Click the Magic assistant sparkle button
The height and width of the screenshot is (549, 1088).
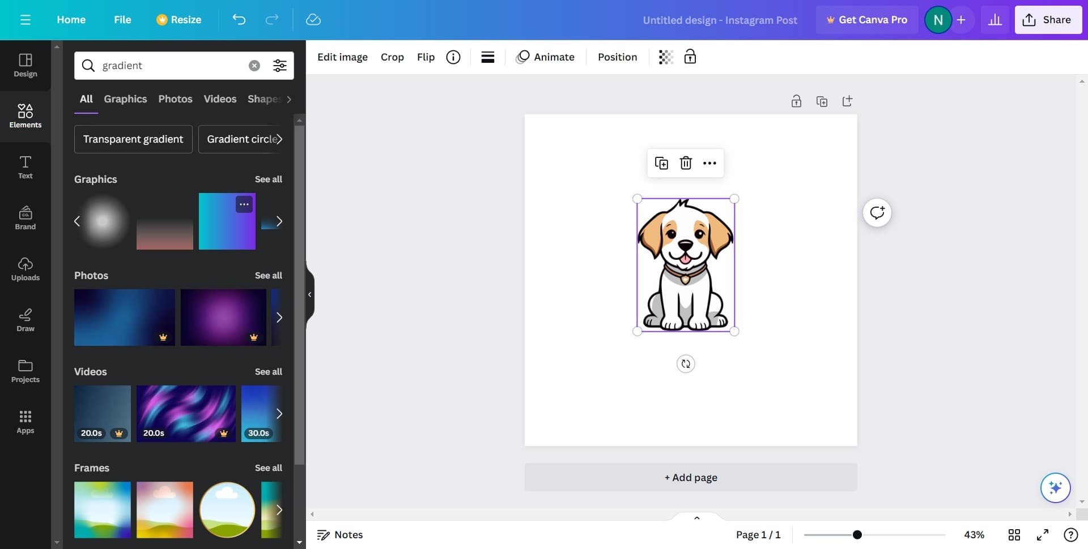click(1055, 487)
